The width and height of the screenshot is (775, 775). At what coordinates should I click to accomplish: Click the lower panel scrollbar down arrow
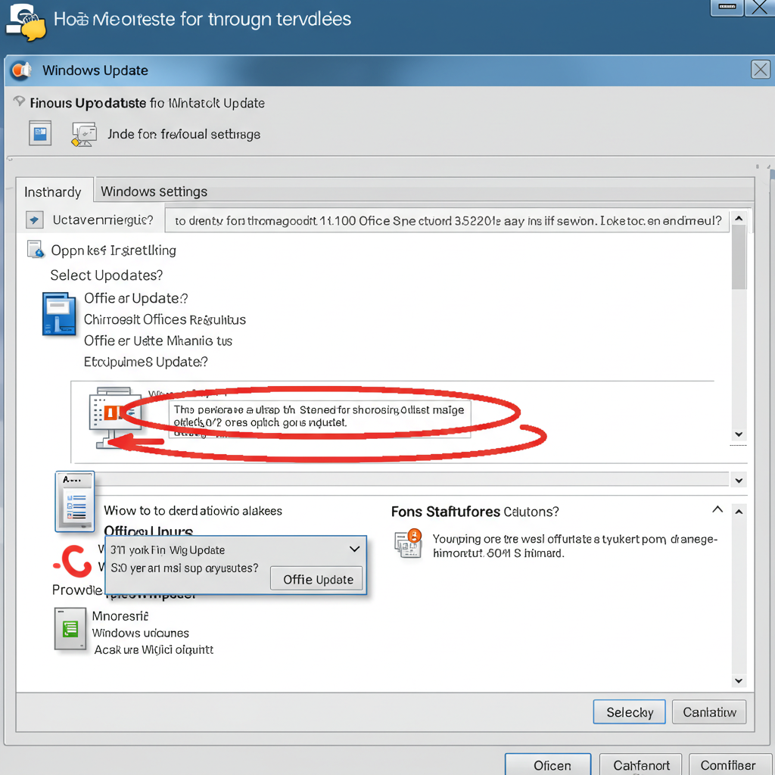point(739,680)
